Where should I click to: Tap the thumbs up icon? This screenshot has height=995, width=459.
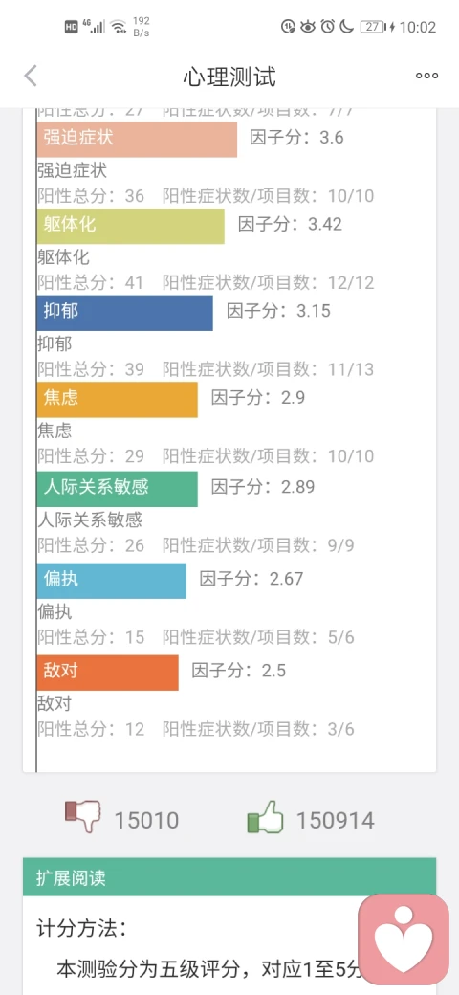click(265, 817)
